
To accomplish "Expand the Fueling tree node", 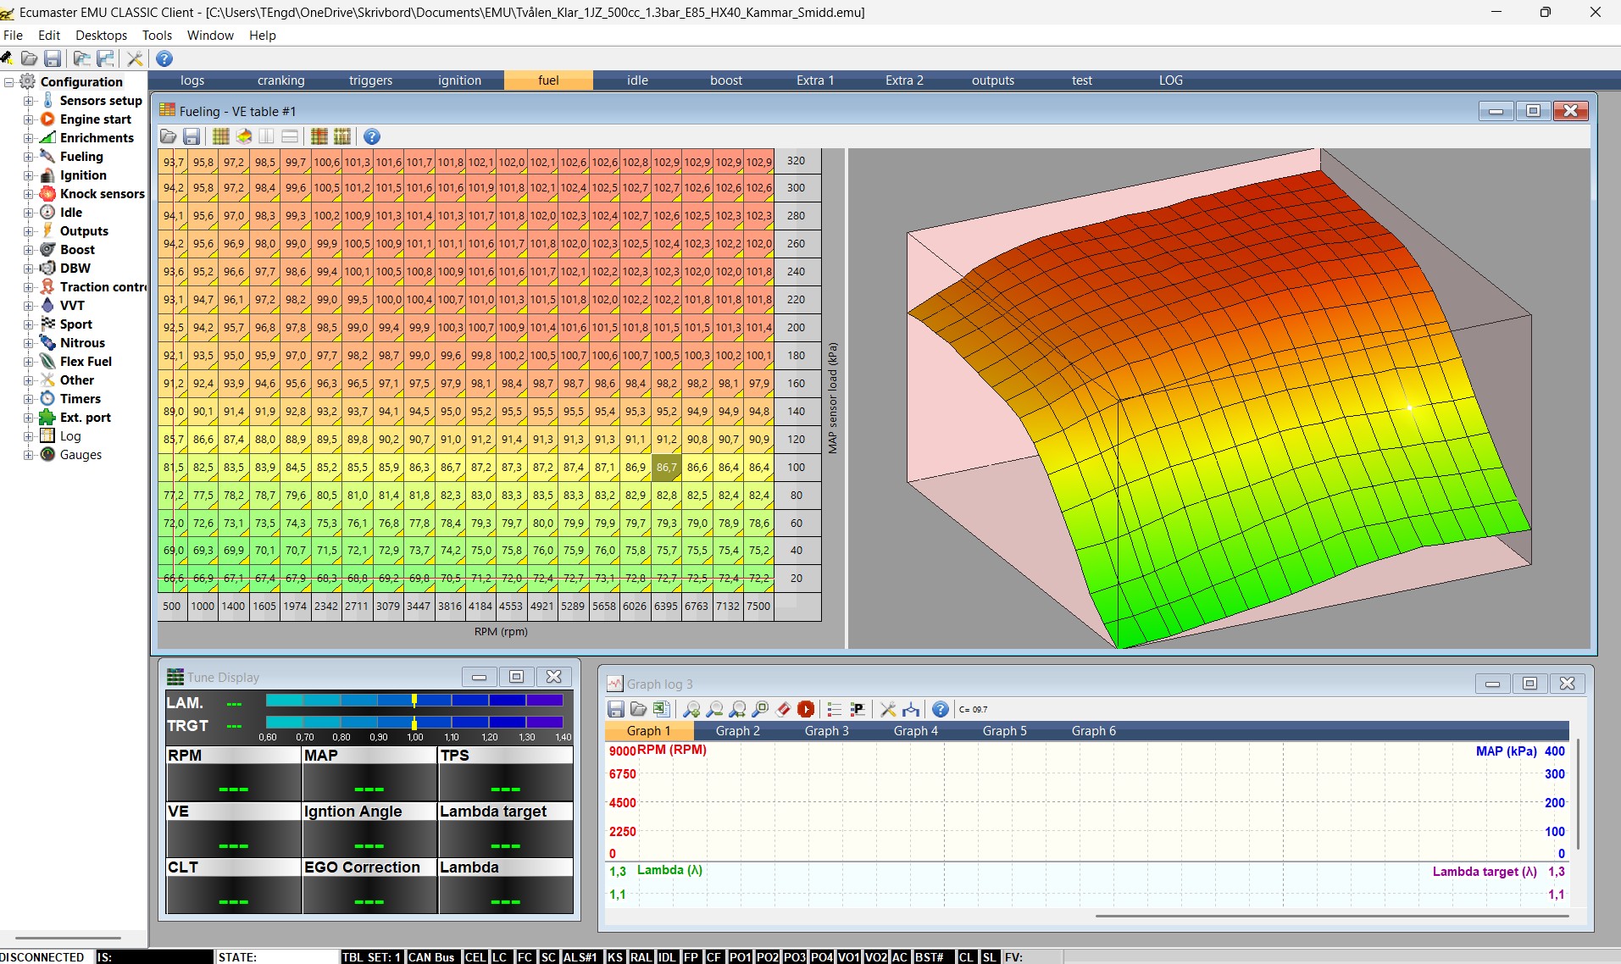I will 28,157.
